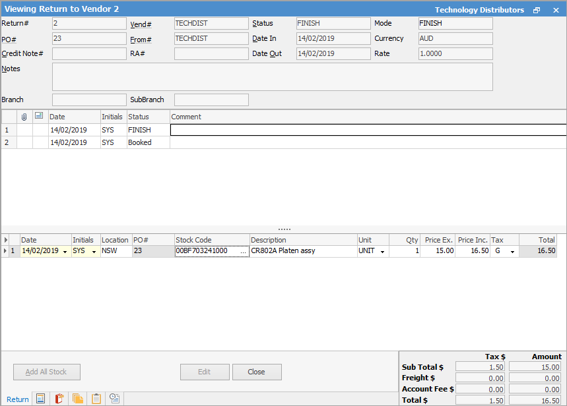Click the Stock Code ellipsis lookup button
Image resolution: width=567 pixels, height=406 pixels.
point(245,252)
